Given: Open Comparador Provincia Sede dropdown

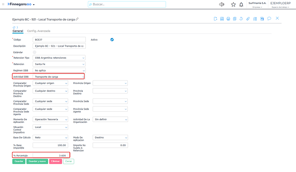Looking at the screenshot, I should coord(50,101).
